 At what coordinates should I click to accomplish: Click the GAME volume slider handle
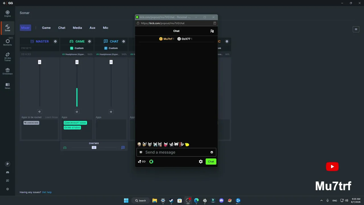coord(77,62)
